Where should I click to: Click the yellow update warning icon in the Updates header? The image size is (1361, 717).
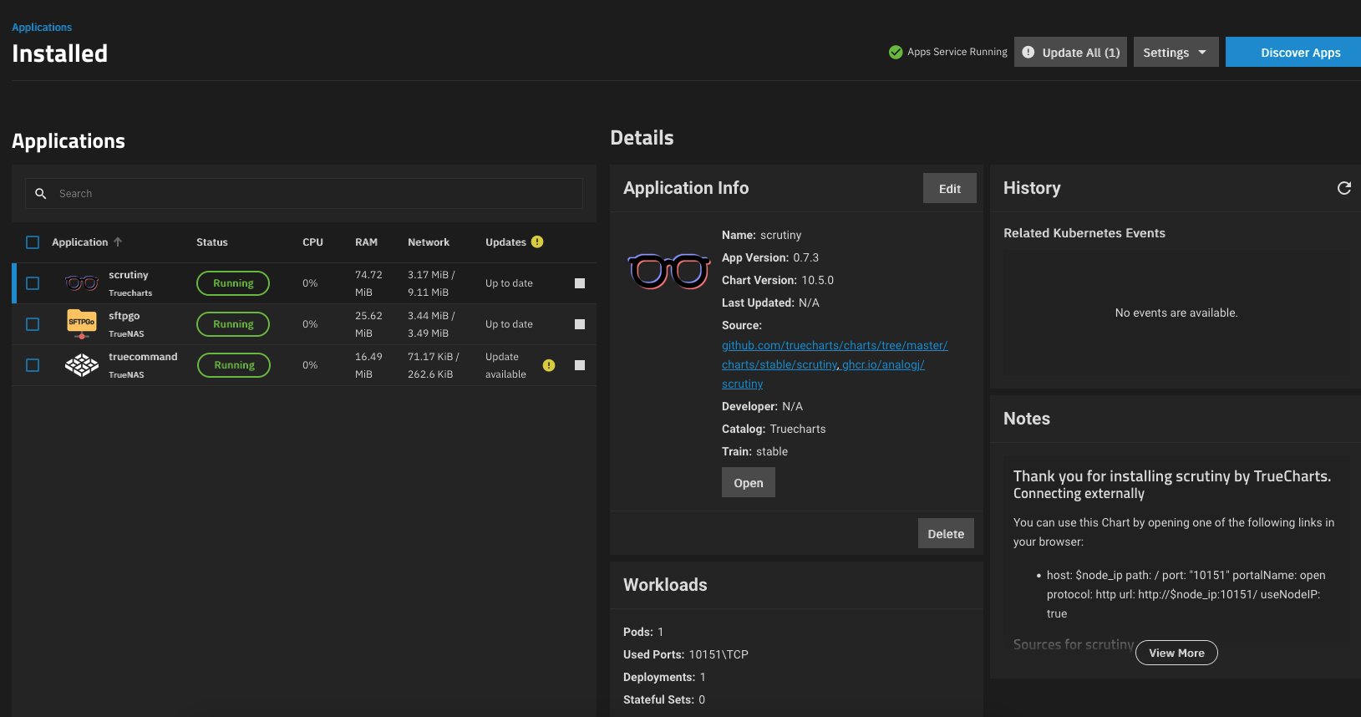point(537,242)
